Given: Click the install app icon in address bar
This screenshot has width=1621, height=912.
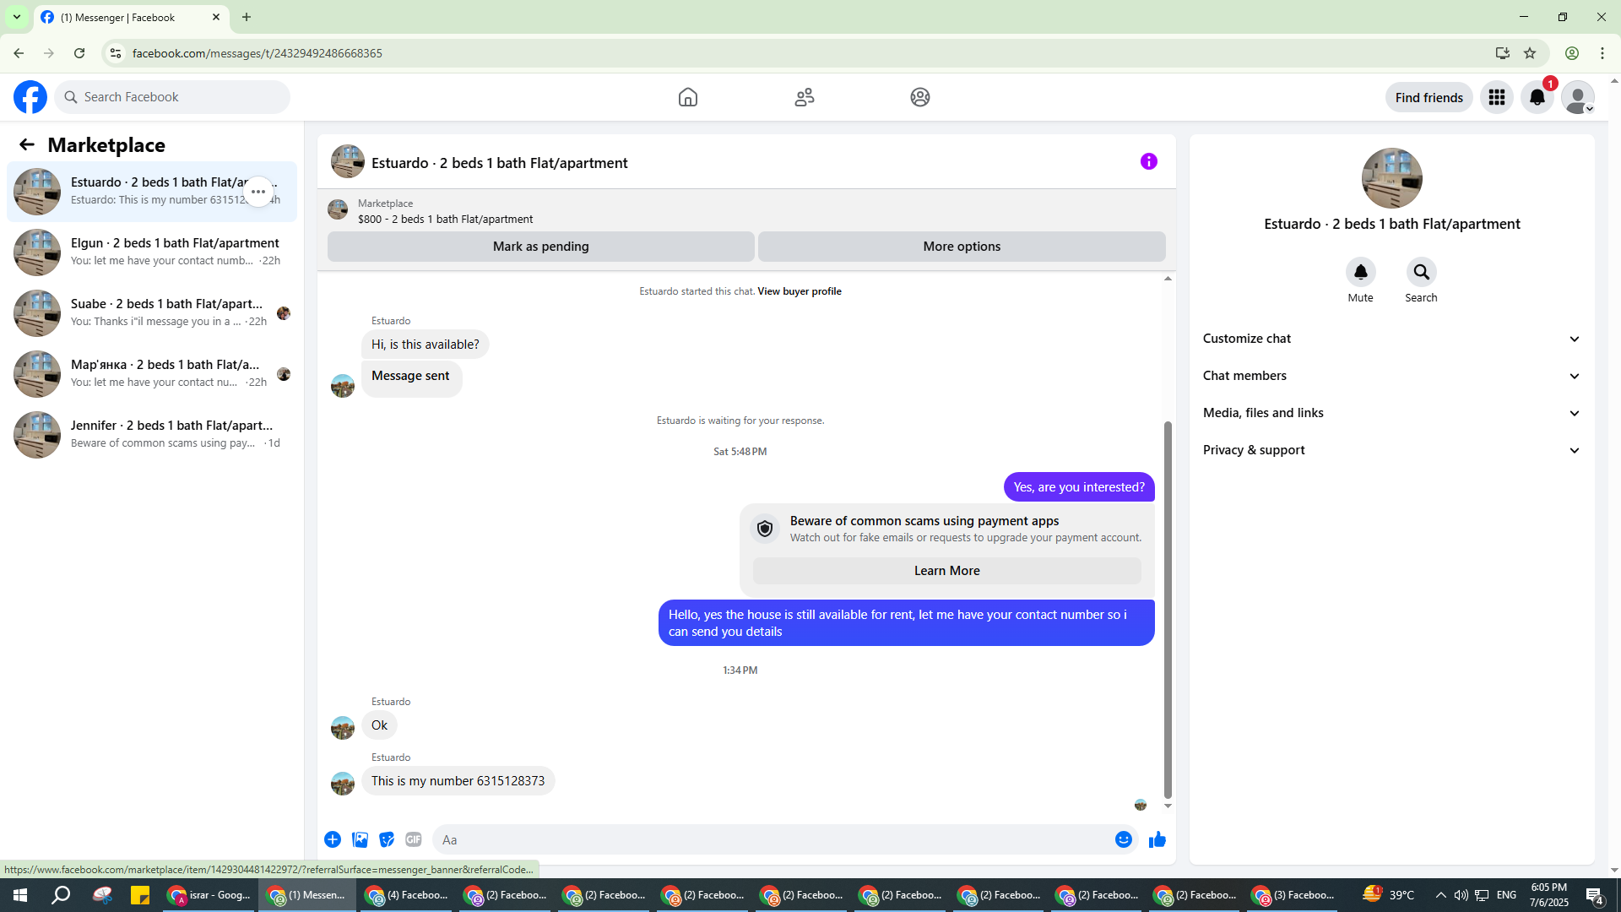Looking at the screenshot, I should click(x=1503, y=53).
